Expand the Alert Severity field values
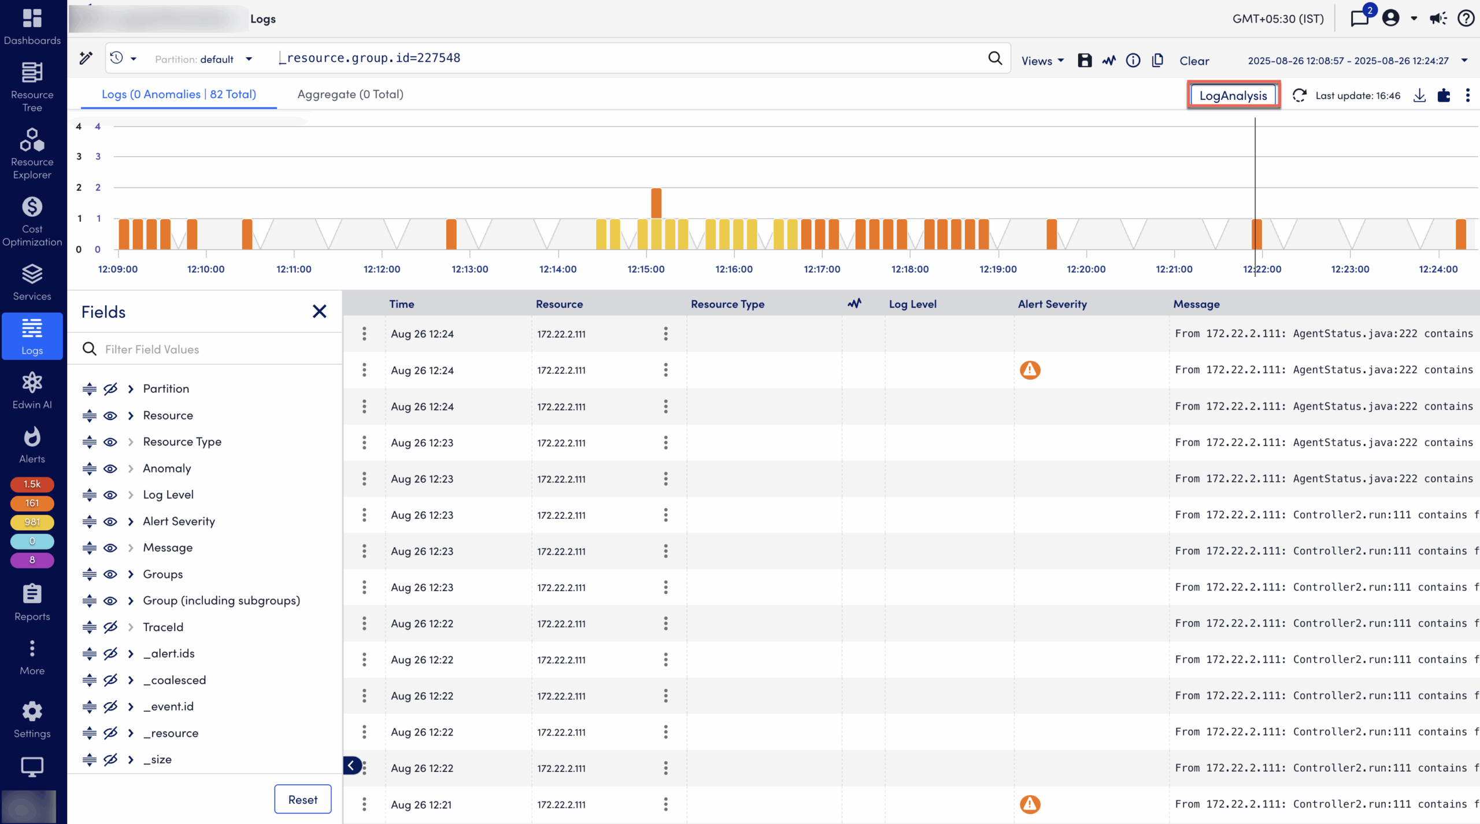 coord(130,521)
